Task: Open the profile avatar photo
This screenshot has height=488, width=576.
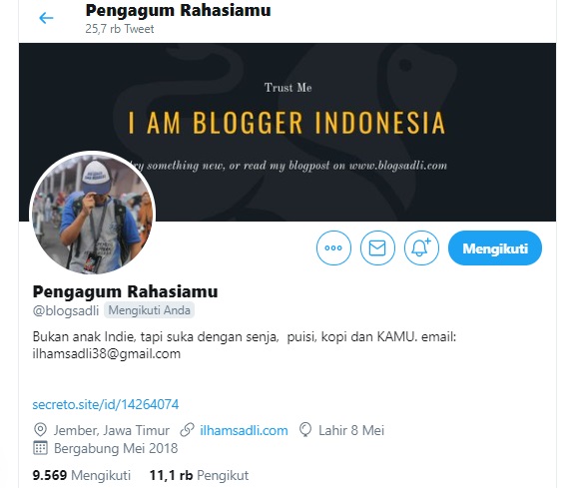Action: tap(93, 213)
